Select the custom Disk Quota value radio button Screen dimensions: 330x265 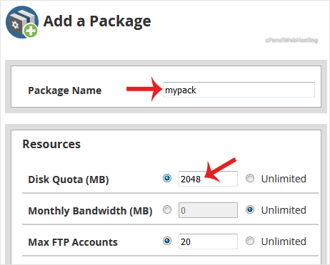tap(167, 178)
